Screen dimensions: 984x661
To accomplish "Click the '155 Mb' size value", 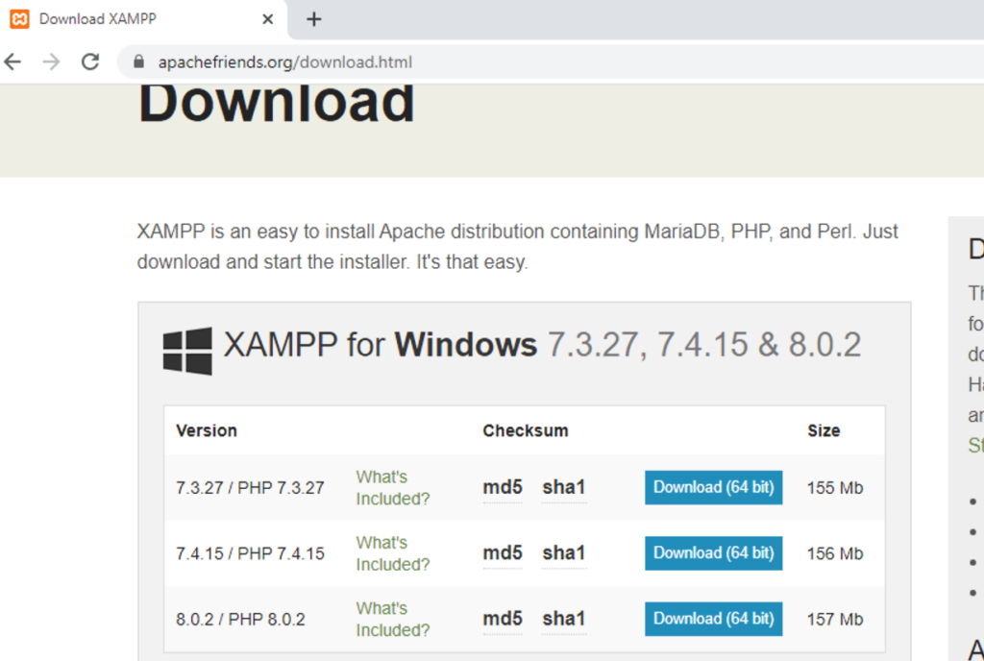I will (835, 488).
